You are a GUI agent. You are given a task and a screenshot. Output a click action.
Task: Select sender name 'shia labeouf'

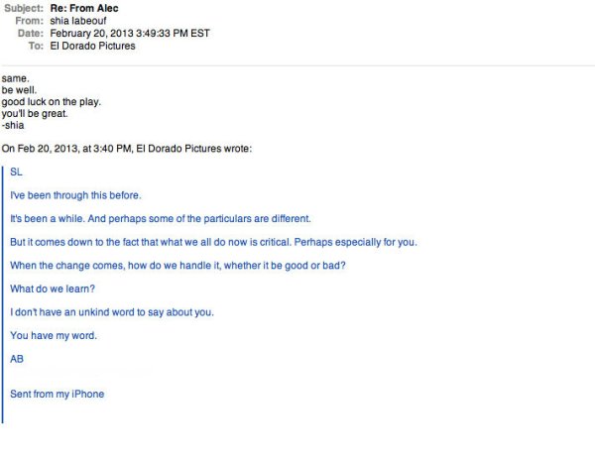[x=78, y=21]
